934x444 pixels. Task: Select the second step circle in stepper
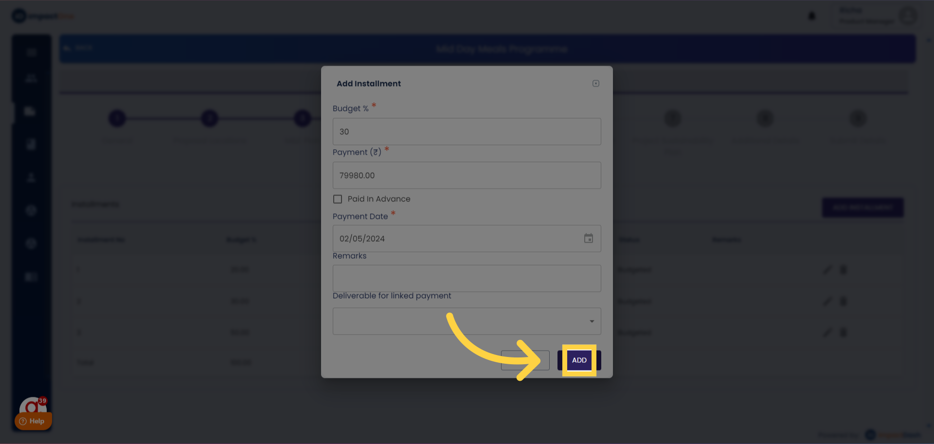(x=210, y=118)
